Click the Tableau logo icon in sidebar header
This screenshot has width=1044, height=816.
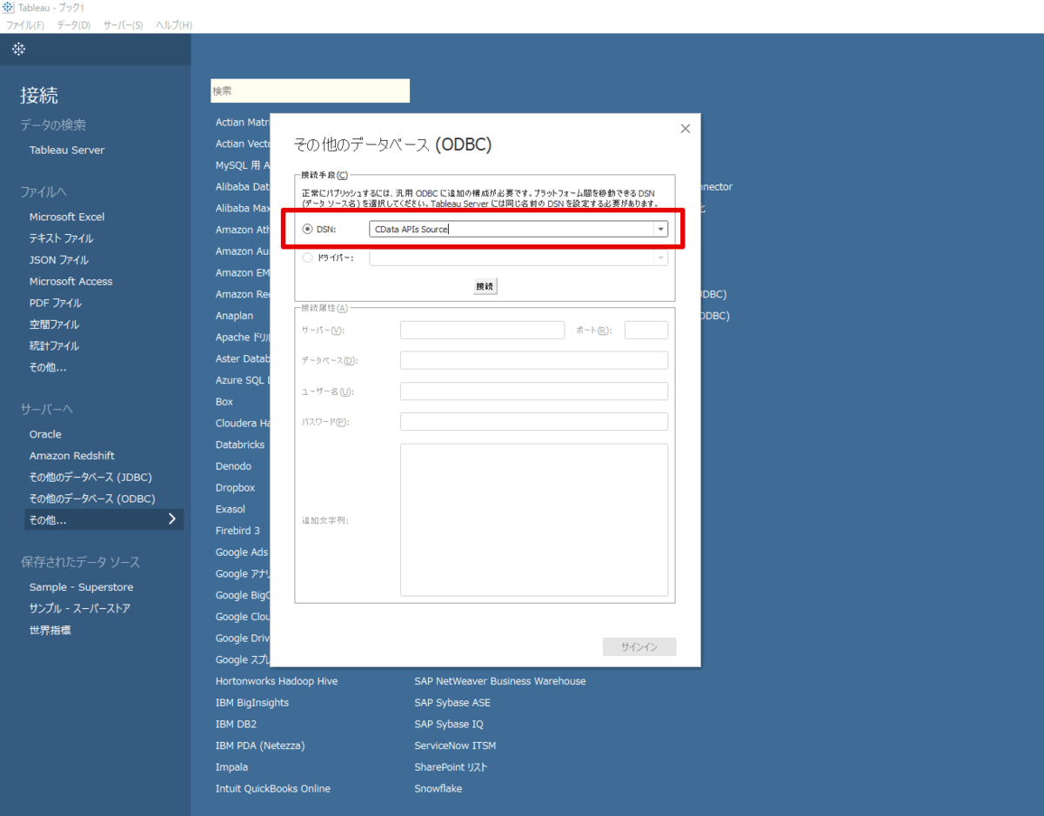[x=18, y=49]
